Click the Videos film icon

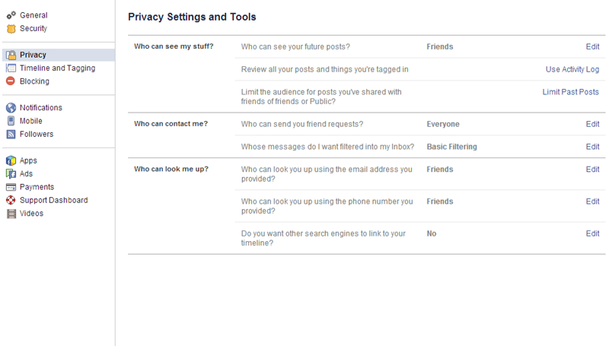[11, 214]
